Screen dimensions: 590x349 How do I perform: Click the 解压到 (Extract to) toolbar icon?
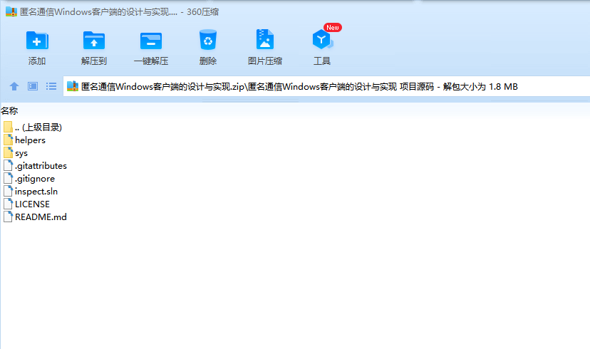(x=93, y=40)
